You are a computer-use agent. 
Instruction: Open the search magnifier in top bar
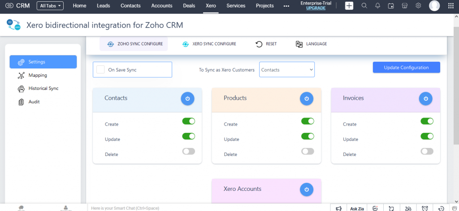pos(364,5)
